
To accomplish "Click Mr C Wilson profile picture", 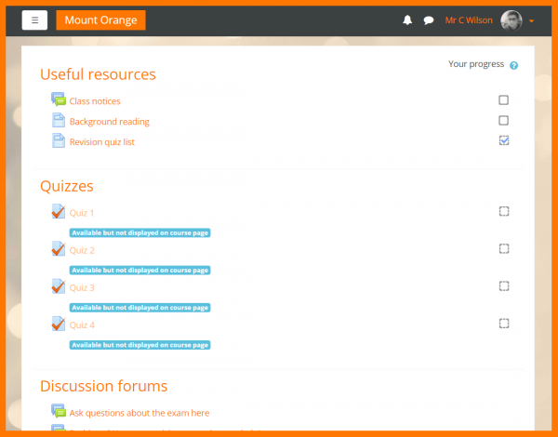I will tap(511, 20).
